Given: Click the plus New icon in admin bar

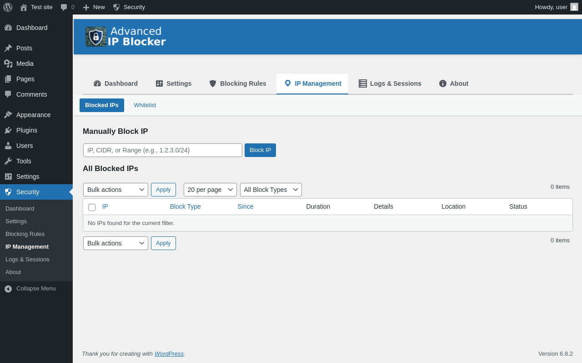Looking at the screenshot, I should coord(86,7).
